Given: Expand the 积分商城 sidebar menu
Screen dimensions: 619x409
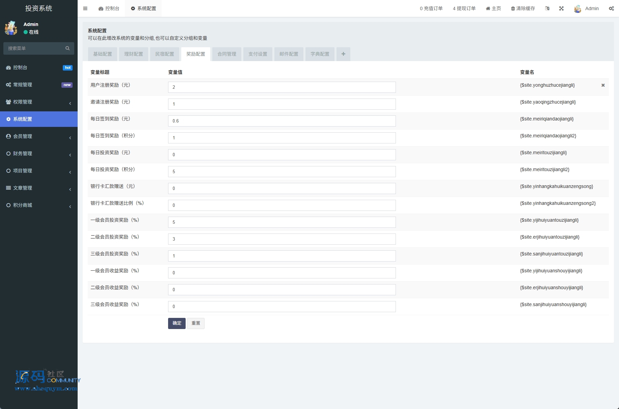Looking at the screenshot, I should coord(39,205).
